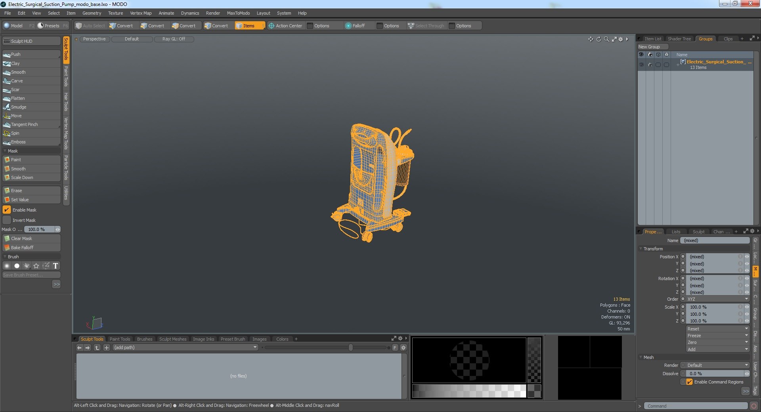Click the viewport rotate view icon
This screenshot has height=412, width=761.
tap(599, 39)
